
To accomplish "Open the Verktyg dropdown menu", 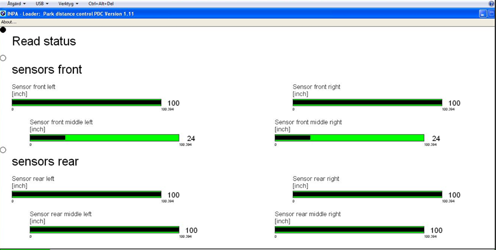I will pyautogui.click(x=68, y=4).
